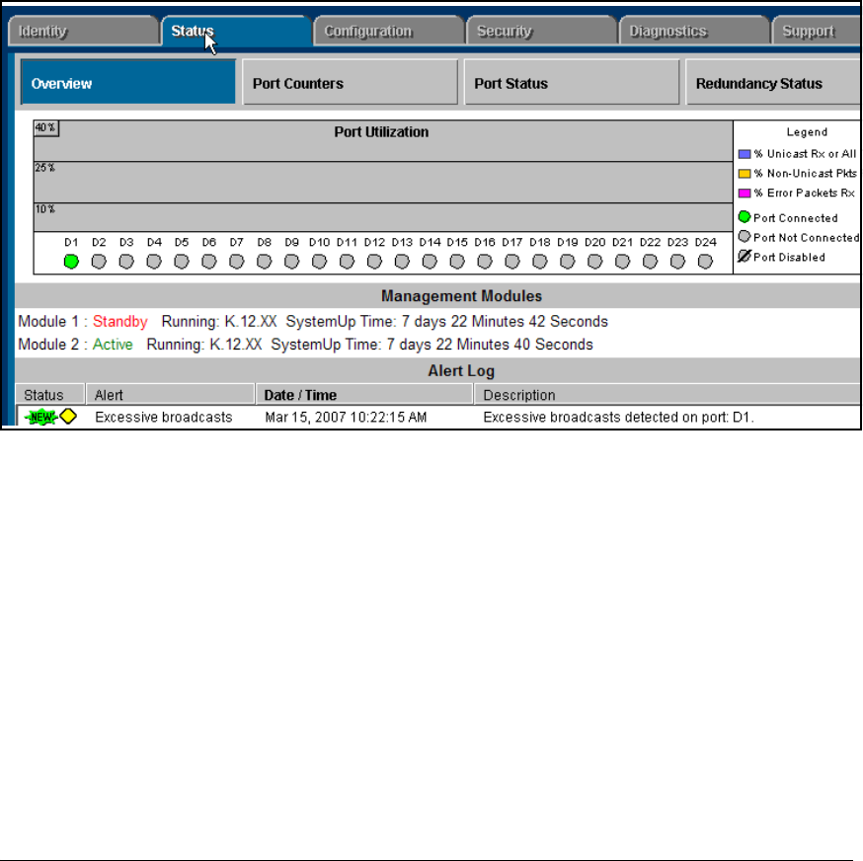The width and height of the screenshot is (863, 861).
Task: Click the magenta Error Packets Rx swatch
Action: [745, 194]
